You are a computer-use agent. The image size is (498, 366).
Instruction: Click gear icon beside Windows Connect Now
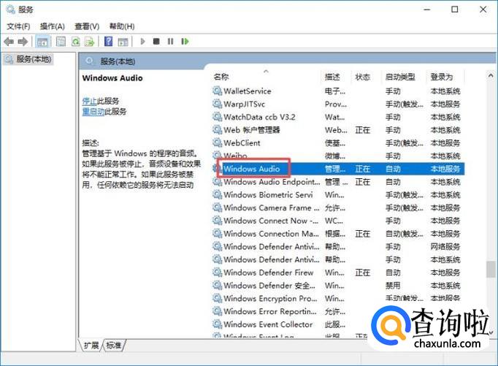tap(218, 221)
